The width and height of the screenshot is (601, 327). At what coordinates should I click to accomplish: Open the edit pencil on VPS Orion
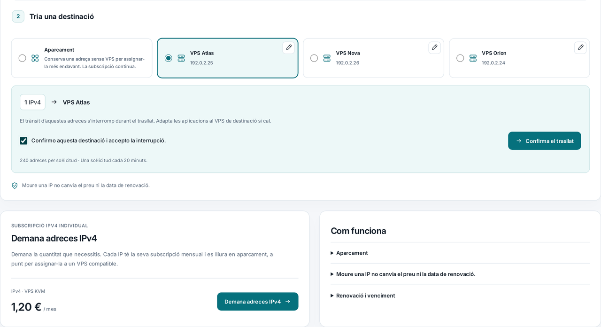tap(580, 47)
